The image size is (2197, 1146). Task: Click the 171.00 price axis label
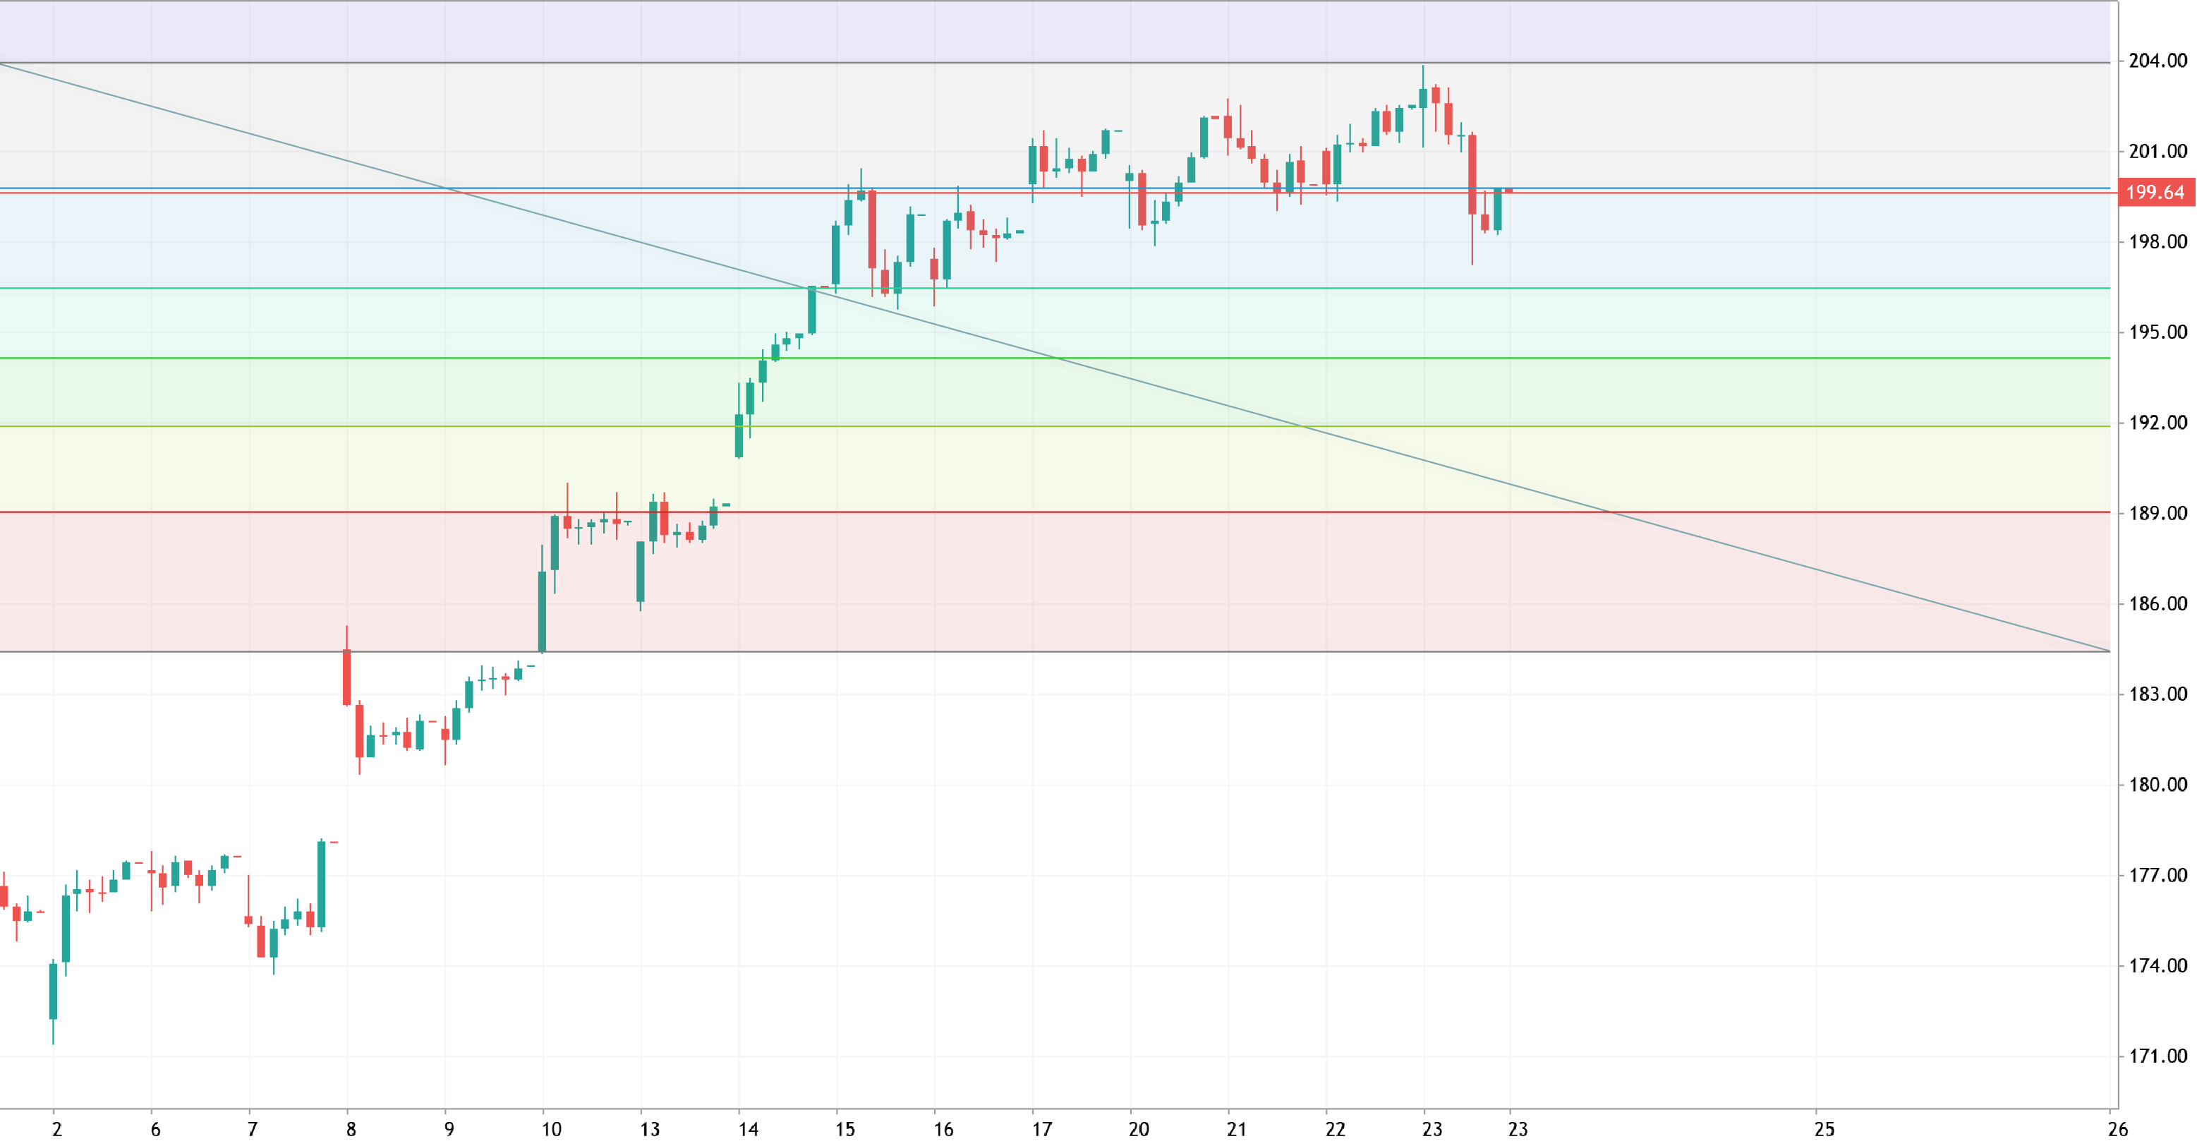2157,1056
